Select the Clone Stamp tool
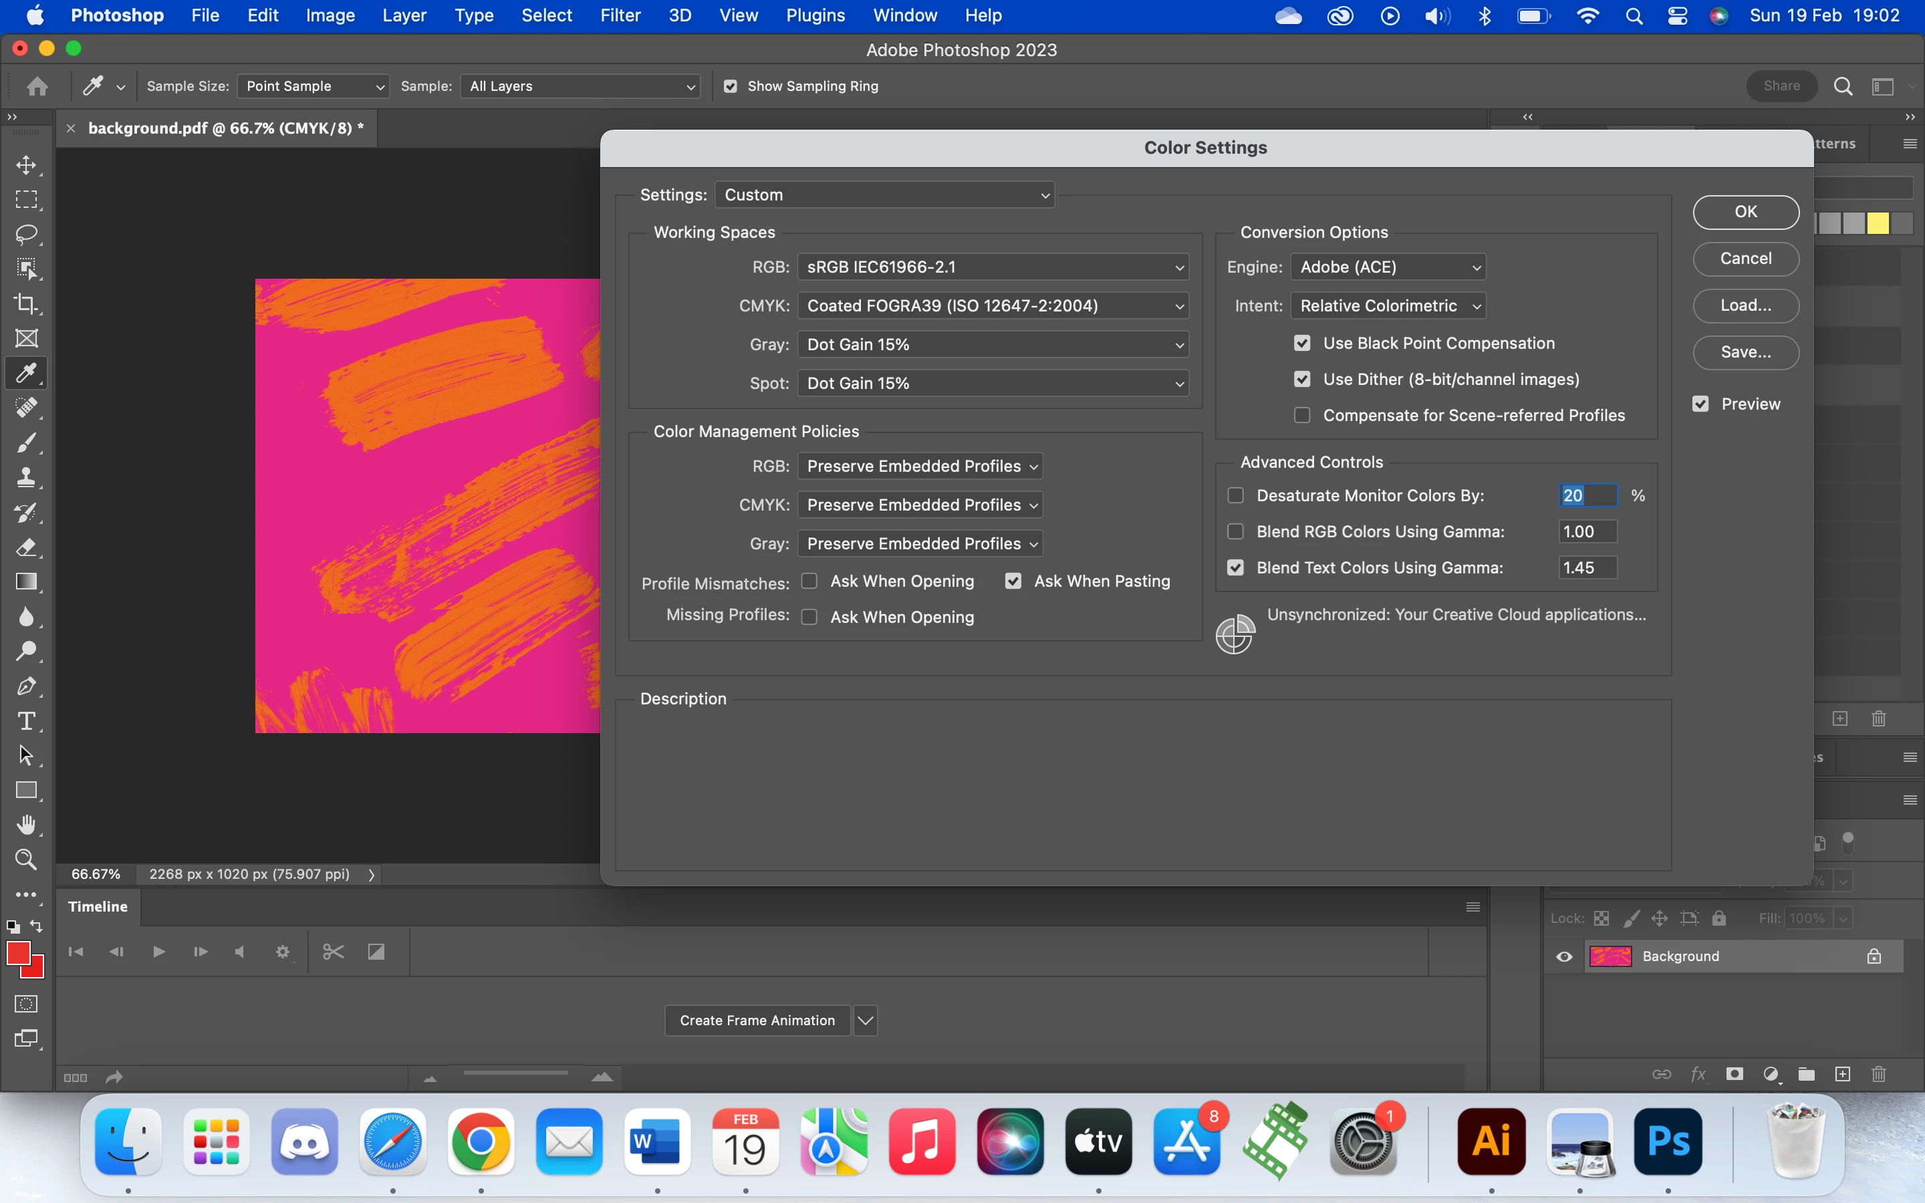The width and height of the screenshot is (1925, 1203). [26, 477]
